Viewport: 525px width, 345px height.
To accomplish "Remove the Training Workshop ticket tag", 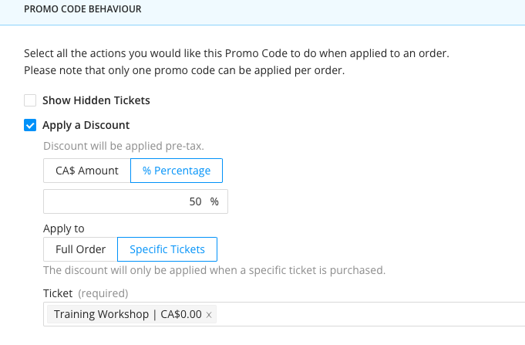I will pos(210,315).
